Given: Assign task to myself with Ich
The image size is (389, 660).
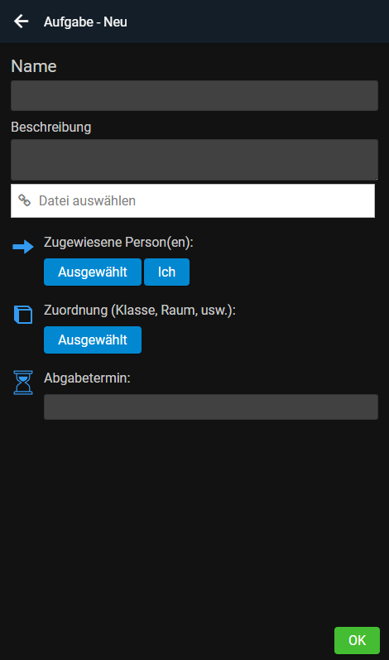Looking at the screenshot, I should [166, 272].
